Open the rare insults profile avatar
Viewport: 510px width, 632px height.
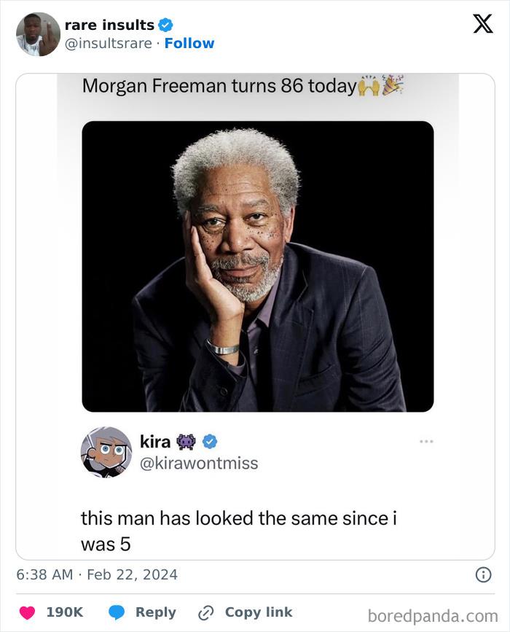coord(39,34)
